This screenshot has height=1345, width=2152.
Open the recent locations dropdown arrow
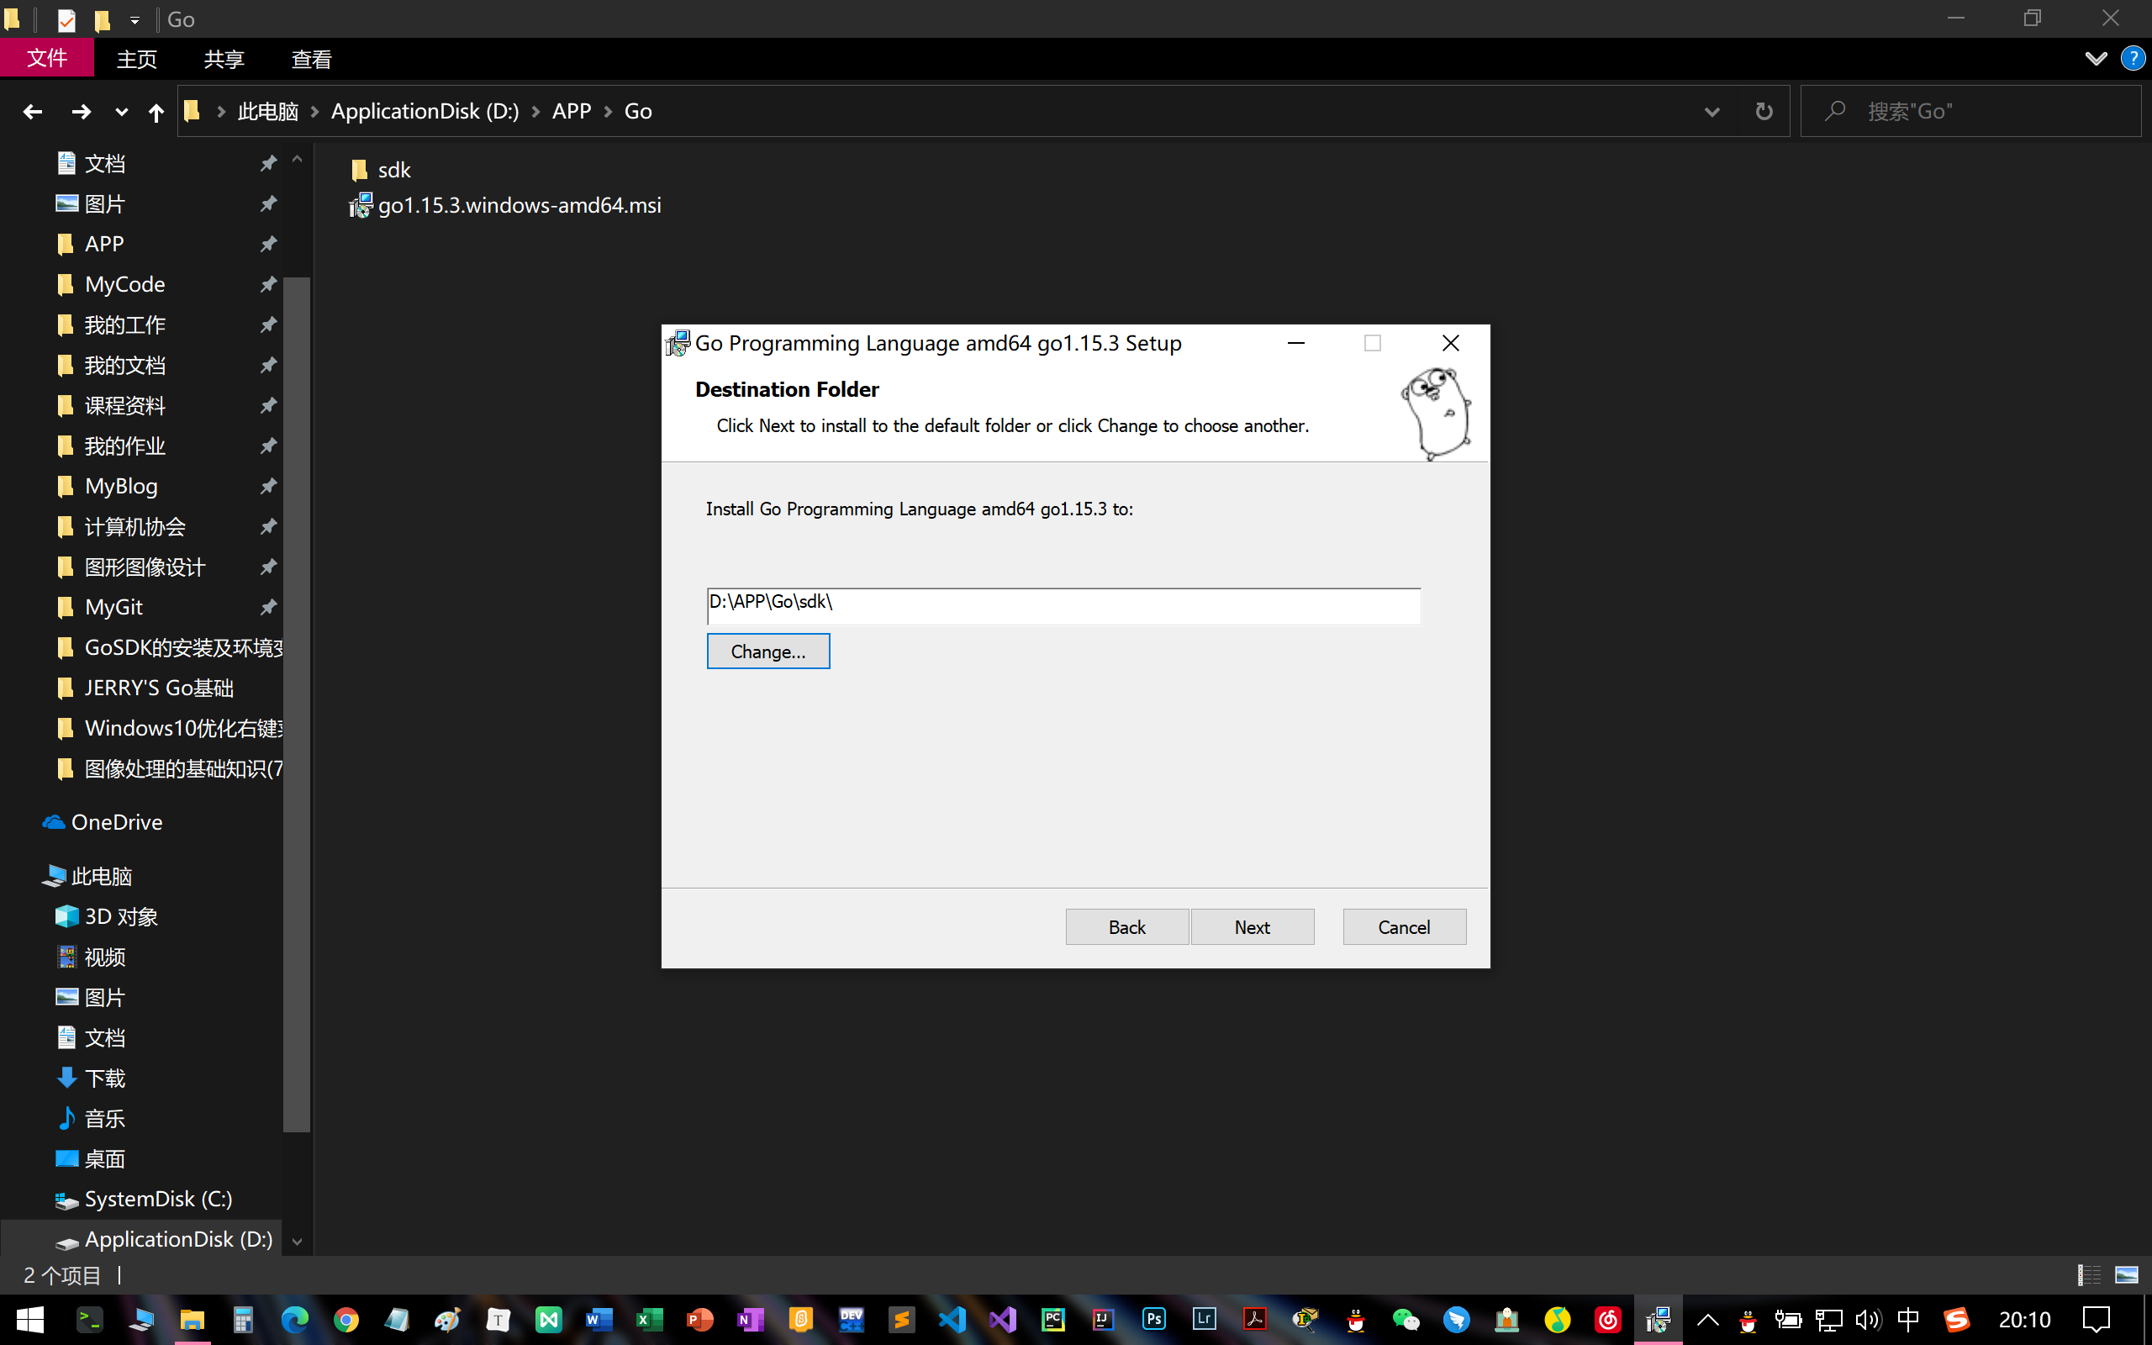click(121, 112)
